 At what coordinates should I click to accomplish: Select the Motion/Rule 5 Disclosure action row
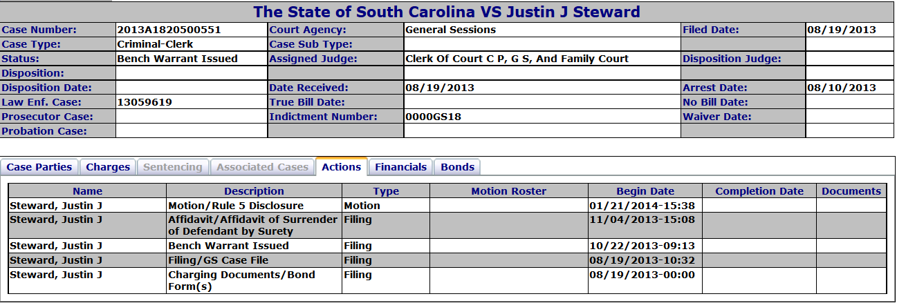pos(236,206)
